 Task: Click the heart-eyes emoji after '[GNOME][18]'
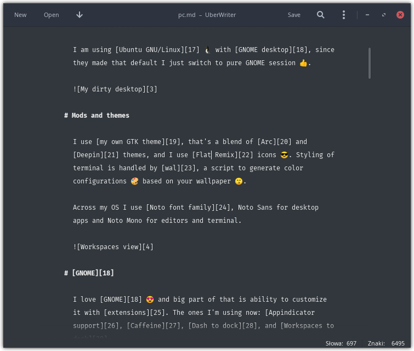coord(150,300)
